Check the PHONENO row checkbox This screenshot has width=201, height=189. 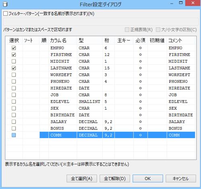click(x=14, y=81)
